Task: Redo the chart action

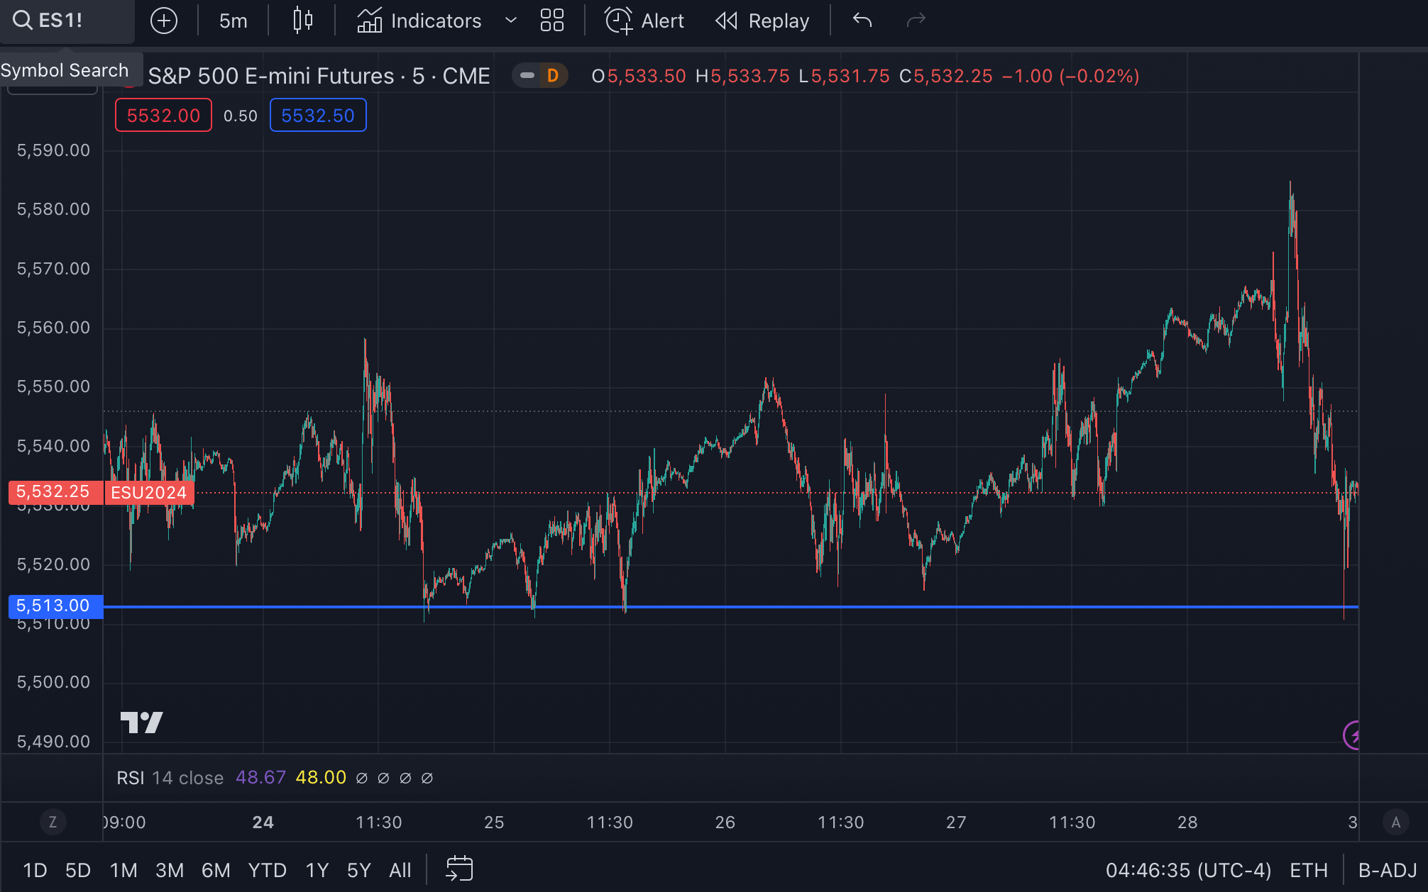Action: 916,21
